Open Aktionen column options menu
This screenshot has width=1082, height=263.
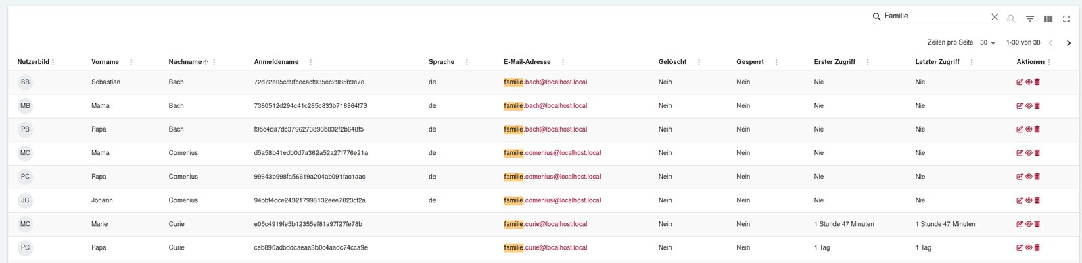coord(1049,62)
